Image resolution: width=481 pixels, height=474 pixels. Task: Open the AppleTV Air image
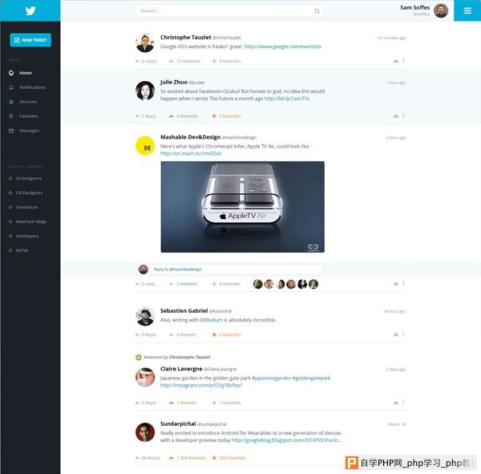coord(242,207)
